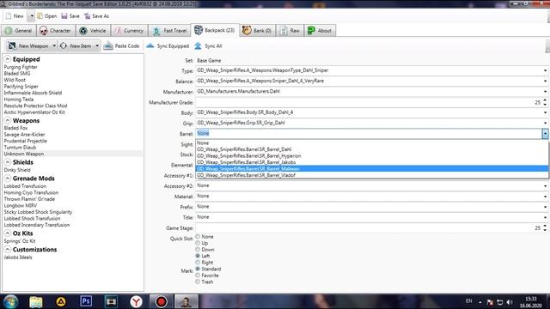Open the Grip dropdown
This screenshot has height=309, width=550.
(x=545, y=123)
